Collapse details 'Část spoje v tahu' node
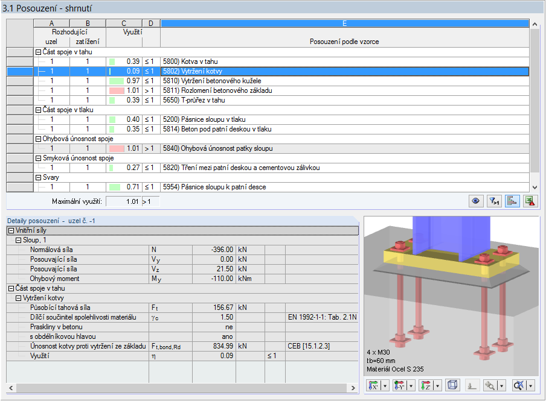This screenshot has height=401, width=546. coord(11,289)
